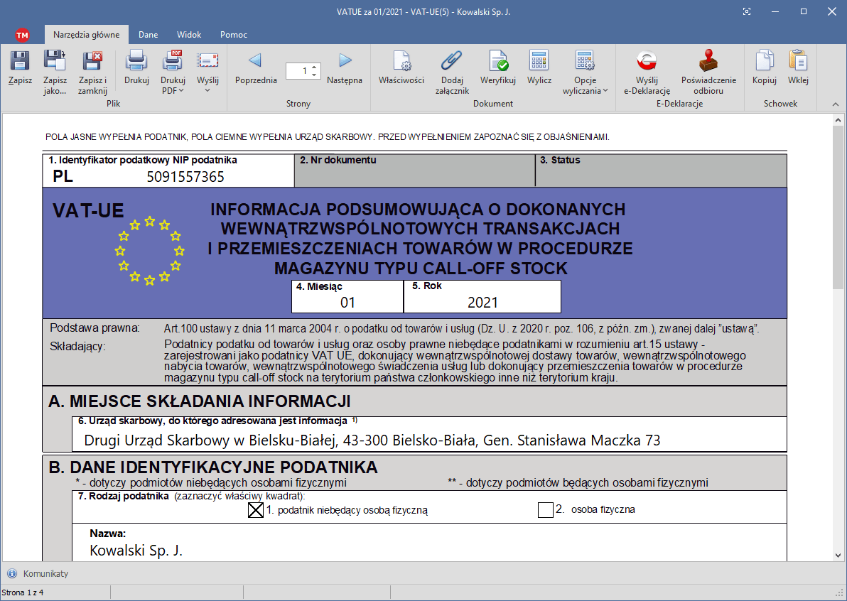Go to next page with Następna arrow

pos(345,62)
